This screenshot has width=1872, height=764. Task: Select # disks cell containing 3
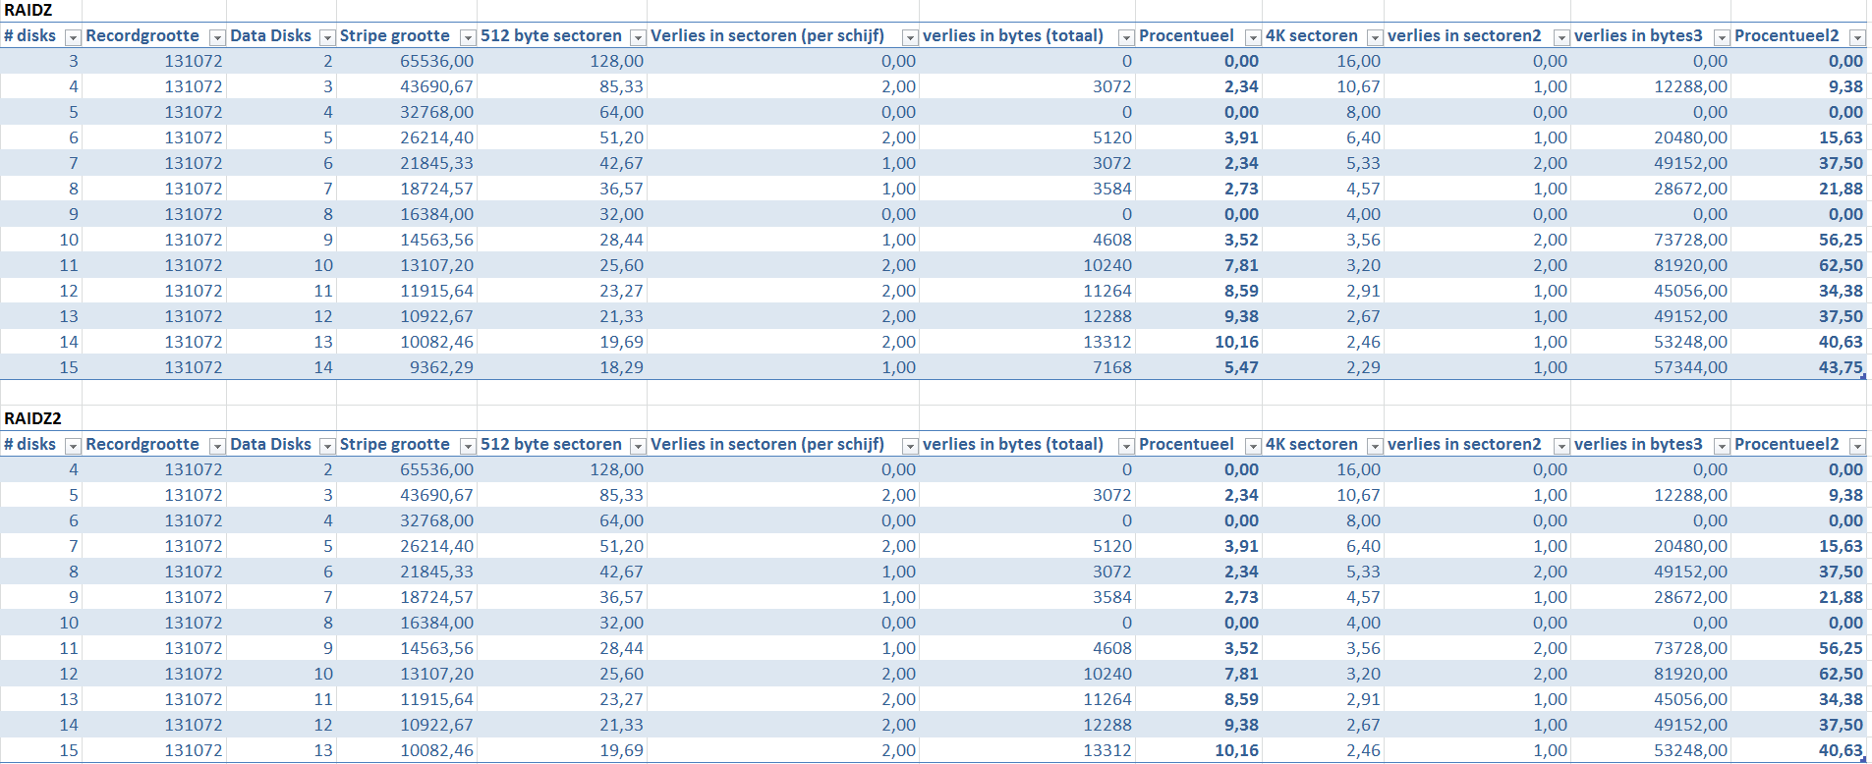(x=41, y=61)
